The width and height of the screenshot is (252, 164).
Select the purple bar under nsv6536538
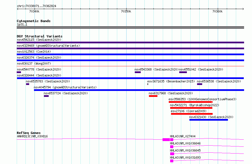click(x=200, y=84)
